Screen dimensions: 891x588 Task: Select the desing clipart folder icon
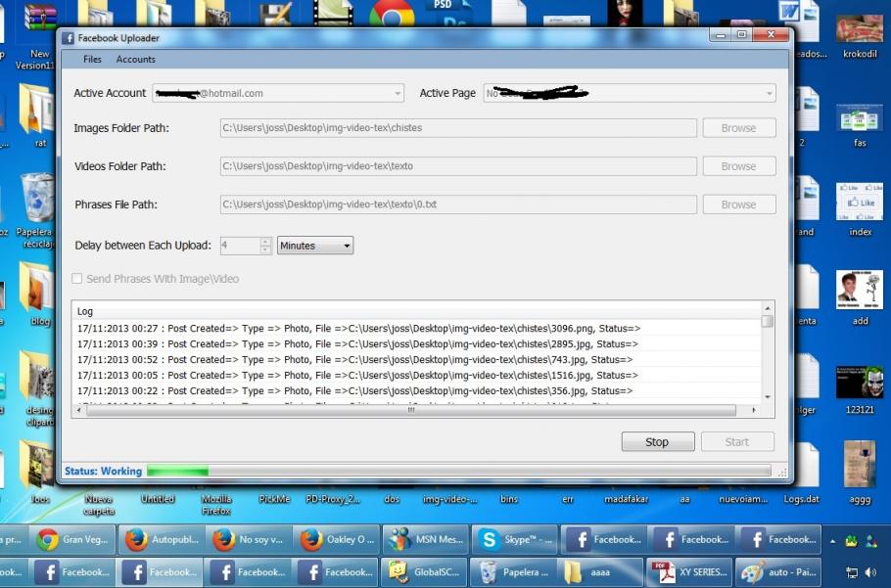(38, 388)
